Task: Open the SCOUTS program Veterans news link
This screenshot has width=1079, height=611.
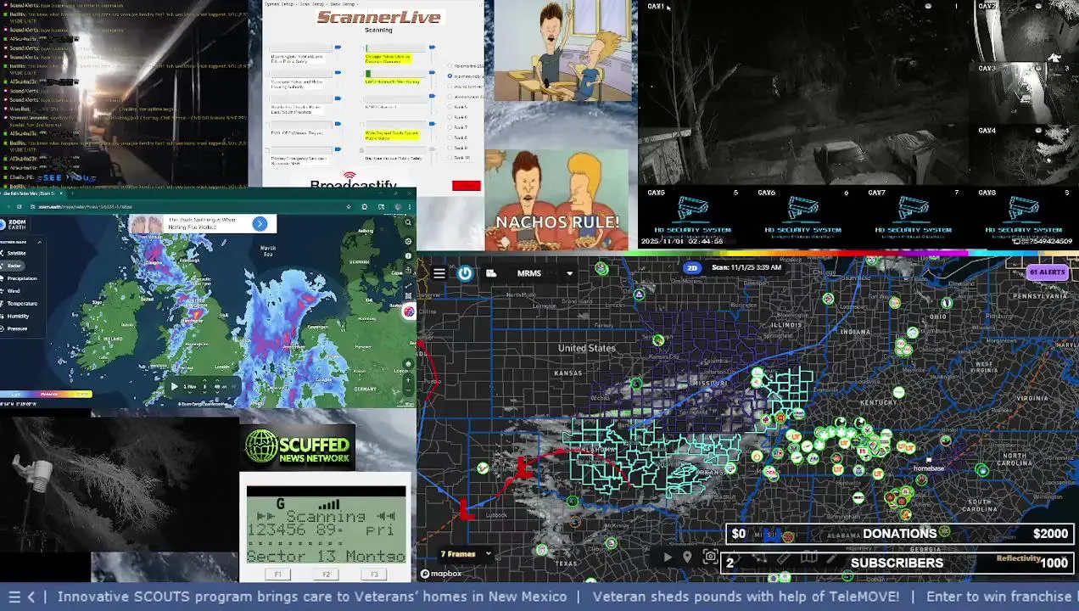Action: (x=312, y=597)
